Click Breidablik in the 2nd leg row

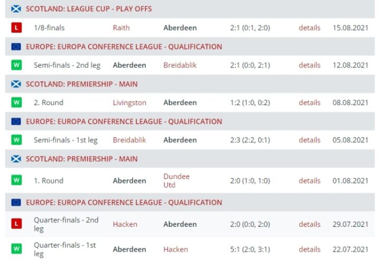click(181, 65)
